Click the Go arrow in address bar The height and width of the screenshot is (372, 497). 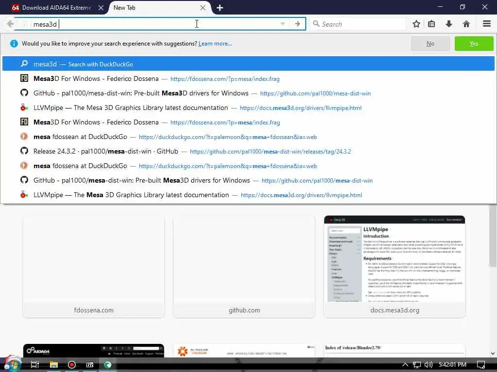(x=298, y=24)
